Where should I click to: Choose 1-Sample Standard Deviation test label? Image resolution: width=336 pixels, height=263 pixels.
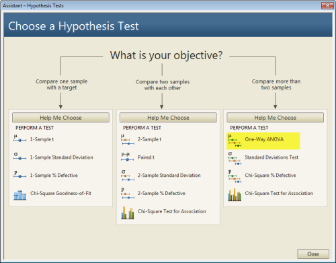(x=61, y=157)
